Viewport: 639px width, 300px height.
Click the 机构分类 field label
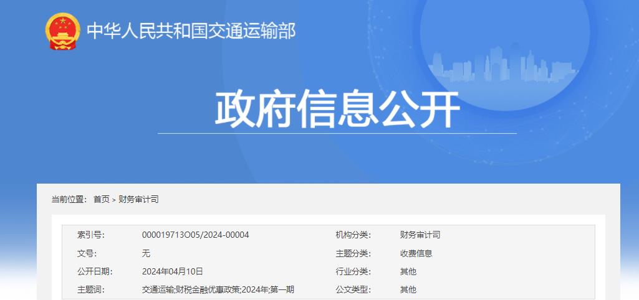pos(353,235)
